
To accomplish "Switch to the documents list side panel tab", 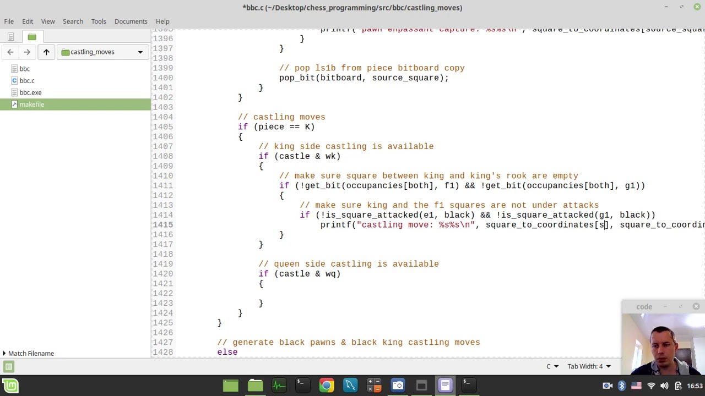I will (x=10, y=37).
